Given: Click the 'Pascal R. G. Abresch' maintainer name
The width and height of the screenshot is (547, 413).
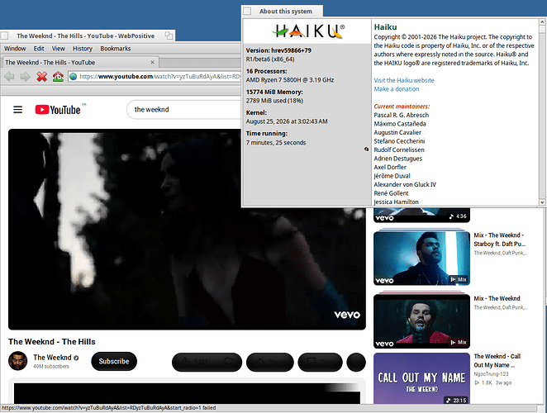Looking at the screenshot, I should 402,115.
